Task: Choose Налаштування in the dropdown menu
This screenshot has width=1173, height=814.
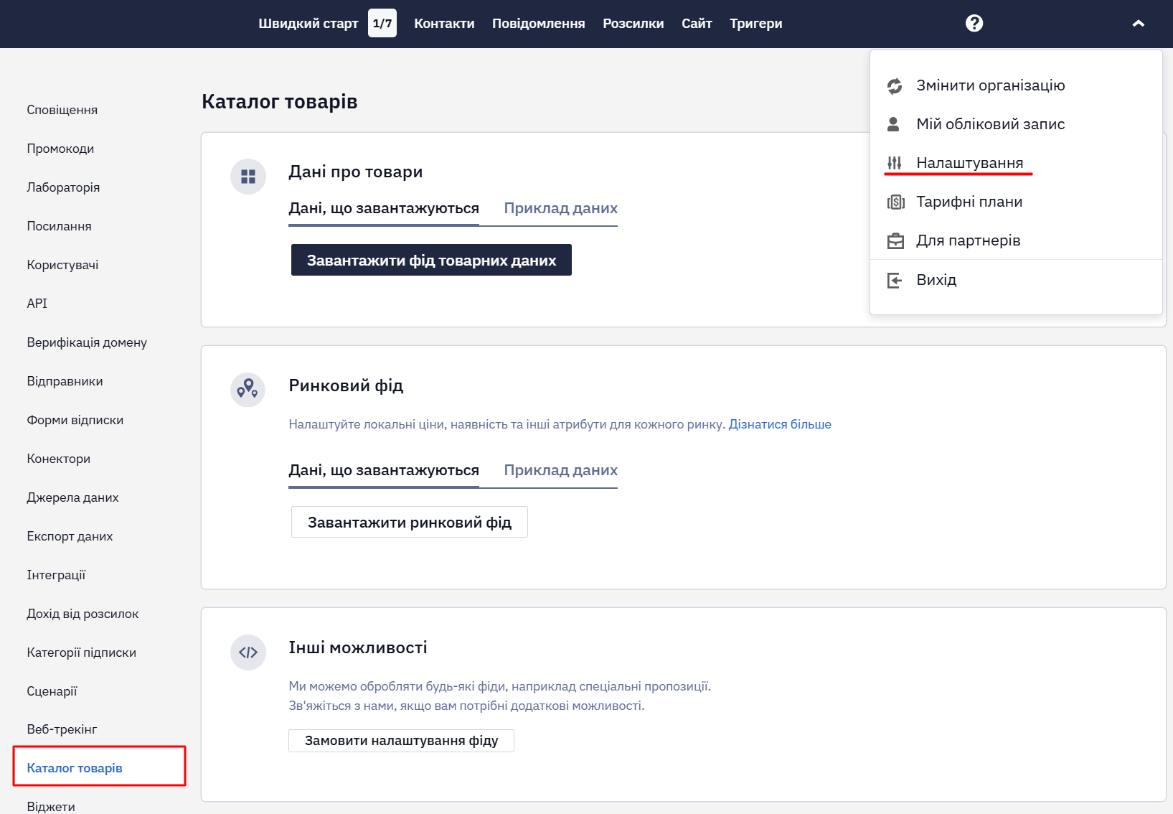Action: coord(970,163)
